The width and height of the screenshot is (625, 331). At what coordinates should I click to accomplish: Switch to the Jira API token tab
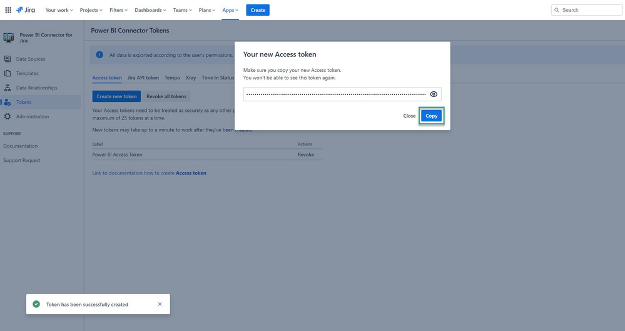tap(143, 78)
